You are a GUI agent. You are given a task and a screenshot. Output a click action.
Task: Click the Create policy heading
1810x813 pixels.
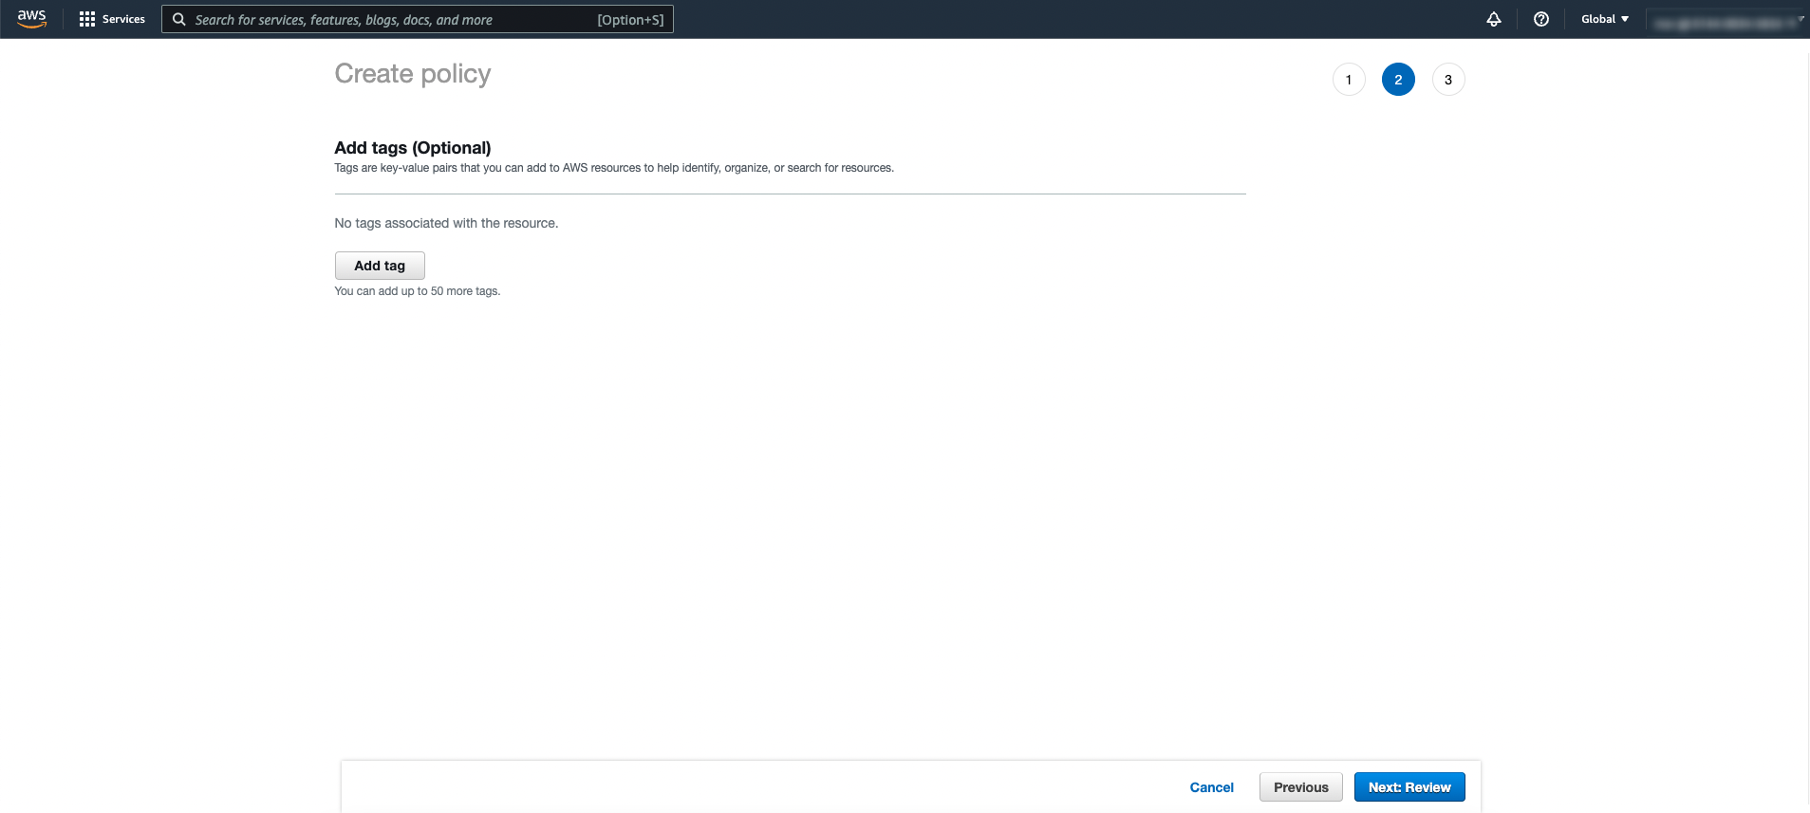pyautogui.click(x=413, y=74)
